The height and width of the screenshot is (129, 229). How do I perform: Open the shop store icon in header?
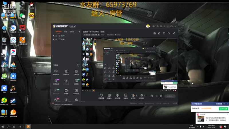pyautogui.click(x=164, y=33)
